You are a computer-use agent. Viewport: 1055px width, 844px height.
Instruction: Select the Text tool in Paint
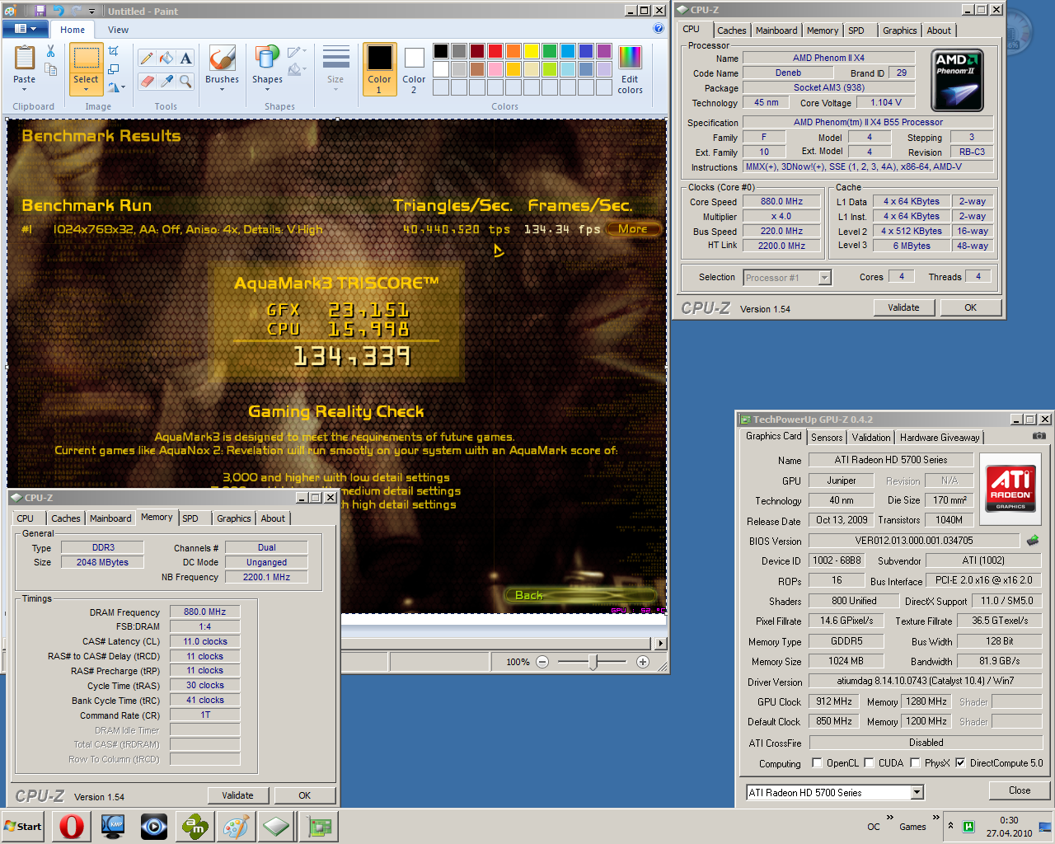coord(186,58)
